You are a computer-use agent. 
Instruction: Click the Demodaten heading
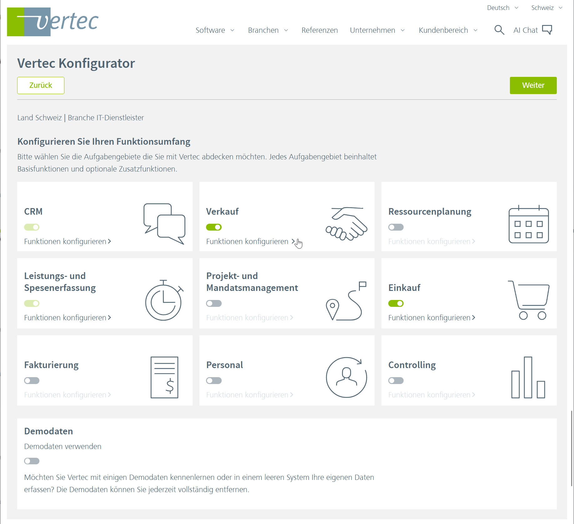pos(48,431)
